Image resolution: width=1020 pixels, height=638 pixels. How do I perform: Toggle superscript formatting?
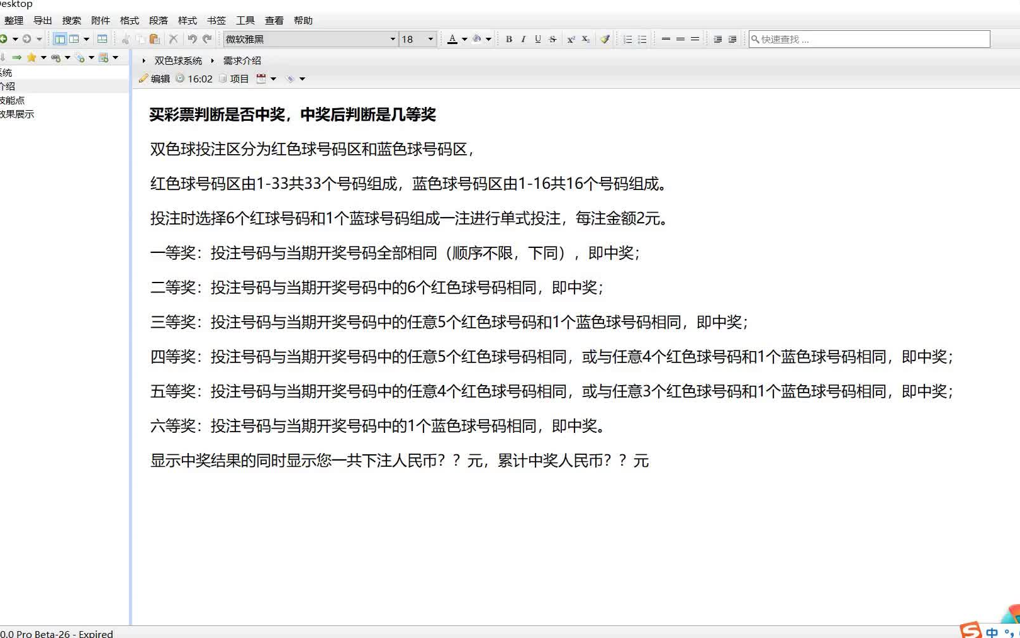[x=571, y=39]
